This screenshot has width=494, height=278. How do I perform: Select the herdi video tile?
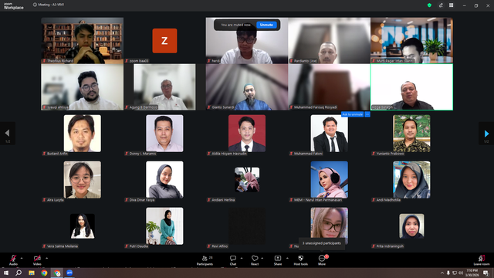click(247, 41)
